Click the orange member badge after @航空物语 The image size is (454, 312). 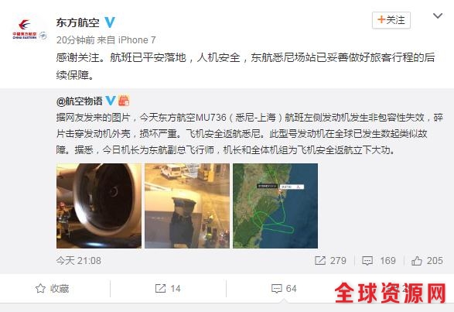124,101
